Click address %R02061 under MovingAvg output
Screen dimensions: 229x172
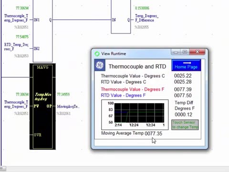(x=63, y=114)
